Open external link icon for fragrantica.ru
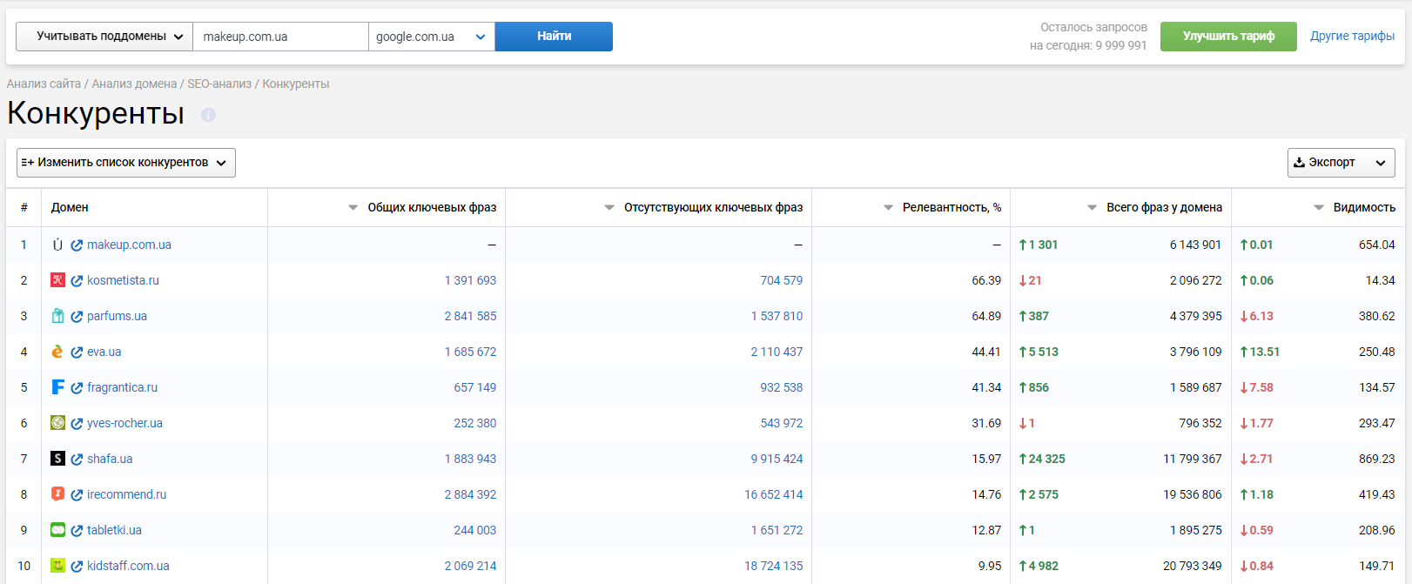1412x584 pixels. click(x=77, y=388)
